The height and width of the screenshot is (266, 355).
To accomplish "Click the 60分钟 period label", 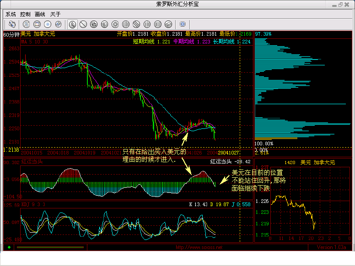I will click(11, 34).
